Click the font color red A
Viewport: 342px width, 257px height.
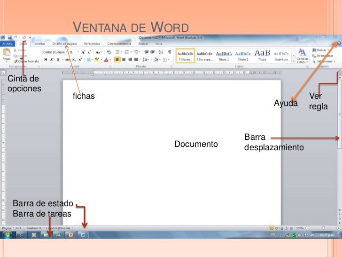(x=106, y=59)
